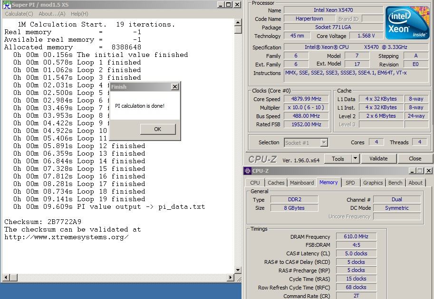Open the About...(A) menu
The width and height of the screenshot is (434, 299).
click(52, 14)
